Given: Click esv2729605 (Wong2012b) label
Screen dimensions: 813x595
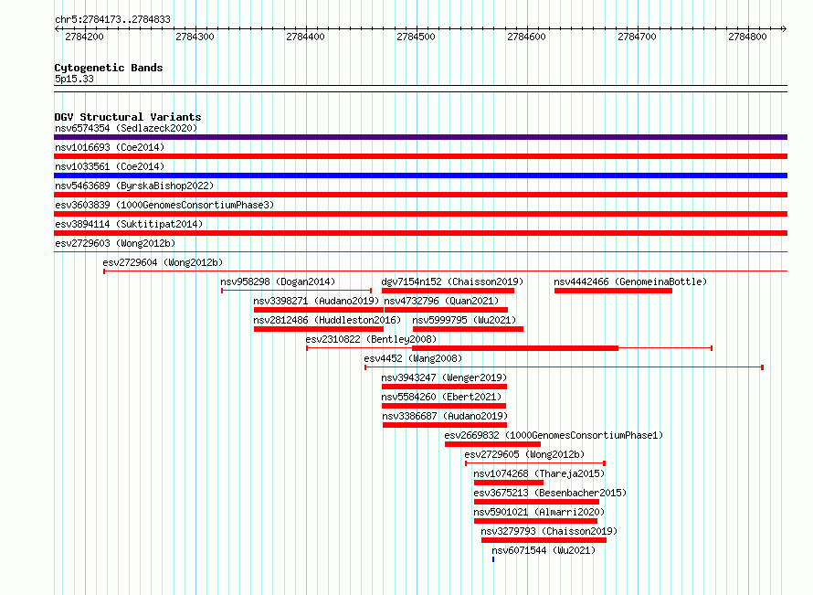Looking at the screenshot, I should pyautogui.click(x=524, y=454).
